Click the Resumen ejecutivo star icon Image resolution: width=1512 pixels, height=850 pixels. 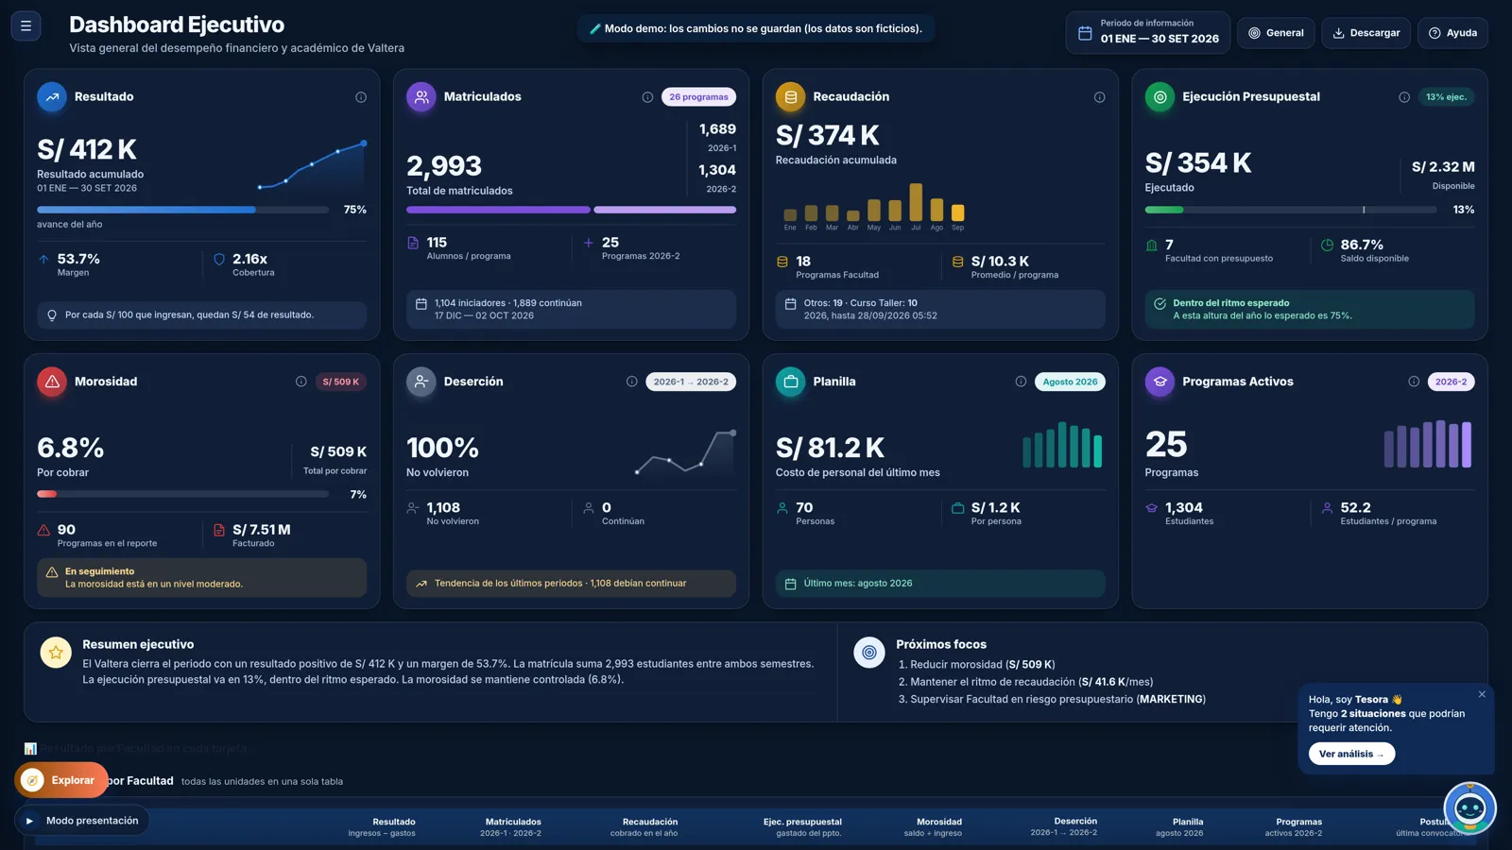point(56,653)
